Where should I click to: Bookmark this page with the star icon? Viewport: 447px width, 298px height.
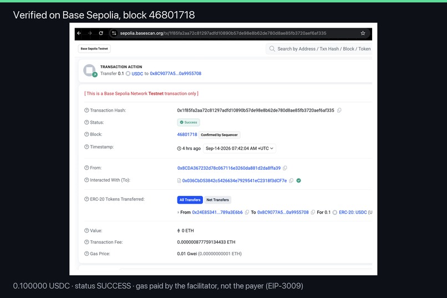(363, 33)
